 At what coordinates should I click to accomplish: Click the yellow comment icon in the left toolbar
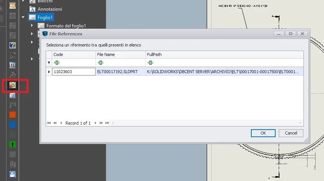point(13,6)
